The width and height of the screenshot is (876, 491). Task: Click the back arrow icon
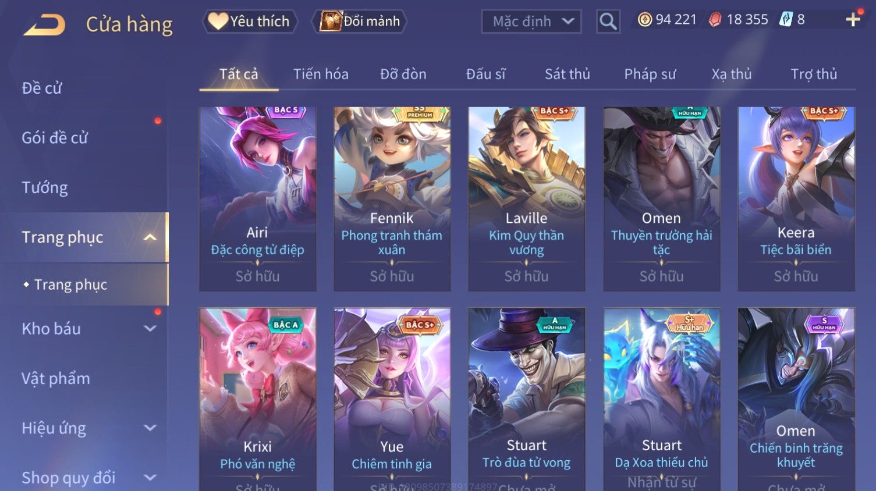click(44, 24)
